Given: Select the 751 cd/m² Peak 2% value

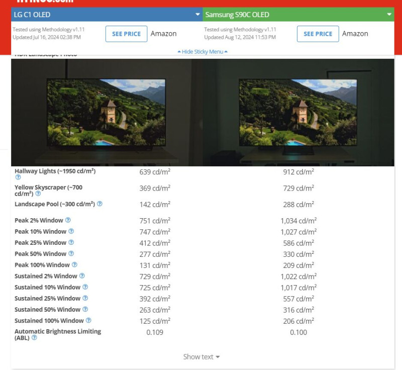Looking at the screenshot, I should [155, 221].
